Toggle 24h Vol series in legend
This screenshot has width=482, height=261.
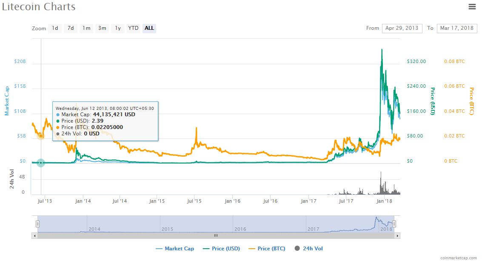point(309,248)
